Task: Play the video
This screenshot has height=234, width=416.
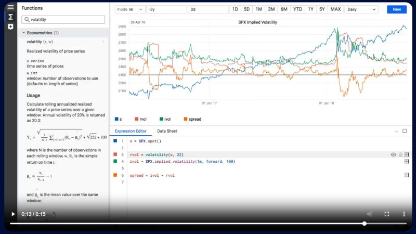Action: pos(13,214)
